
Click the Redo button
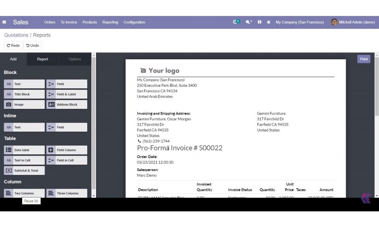[x=13, y=45]
